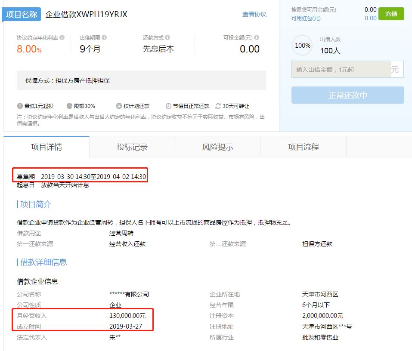Click the 限额30% pie icon
Viewport: 412px width, 351px height.
coord(69,106)
